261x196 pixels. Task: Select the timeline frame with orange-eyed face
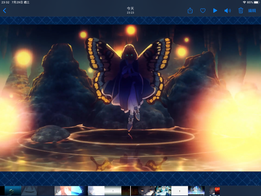146,191
